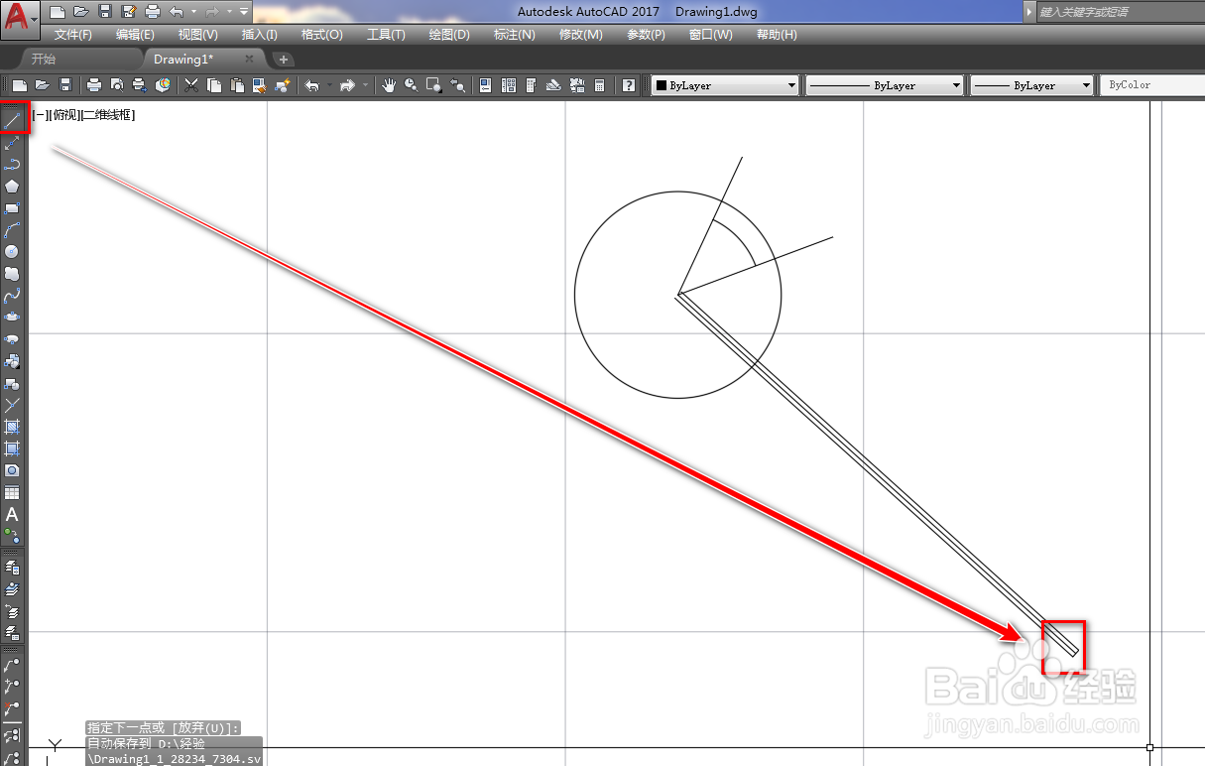This screenshot has width=1205, height=766.
Task: Select the Insert Block tool
Action: tap(13, 361)
